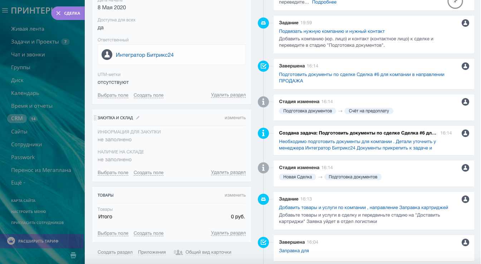Open the author avatar on the 19:59 Задание
This screenshot has height=264, width=481.
pyautogui.click(x=465, y=23)
